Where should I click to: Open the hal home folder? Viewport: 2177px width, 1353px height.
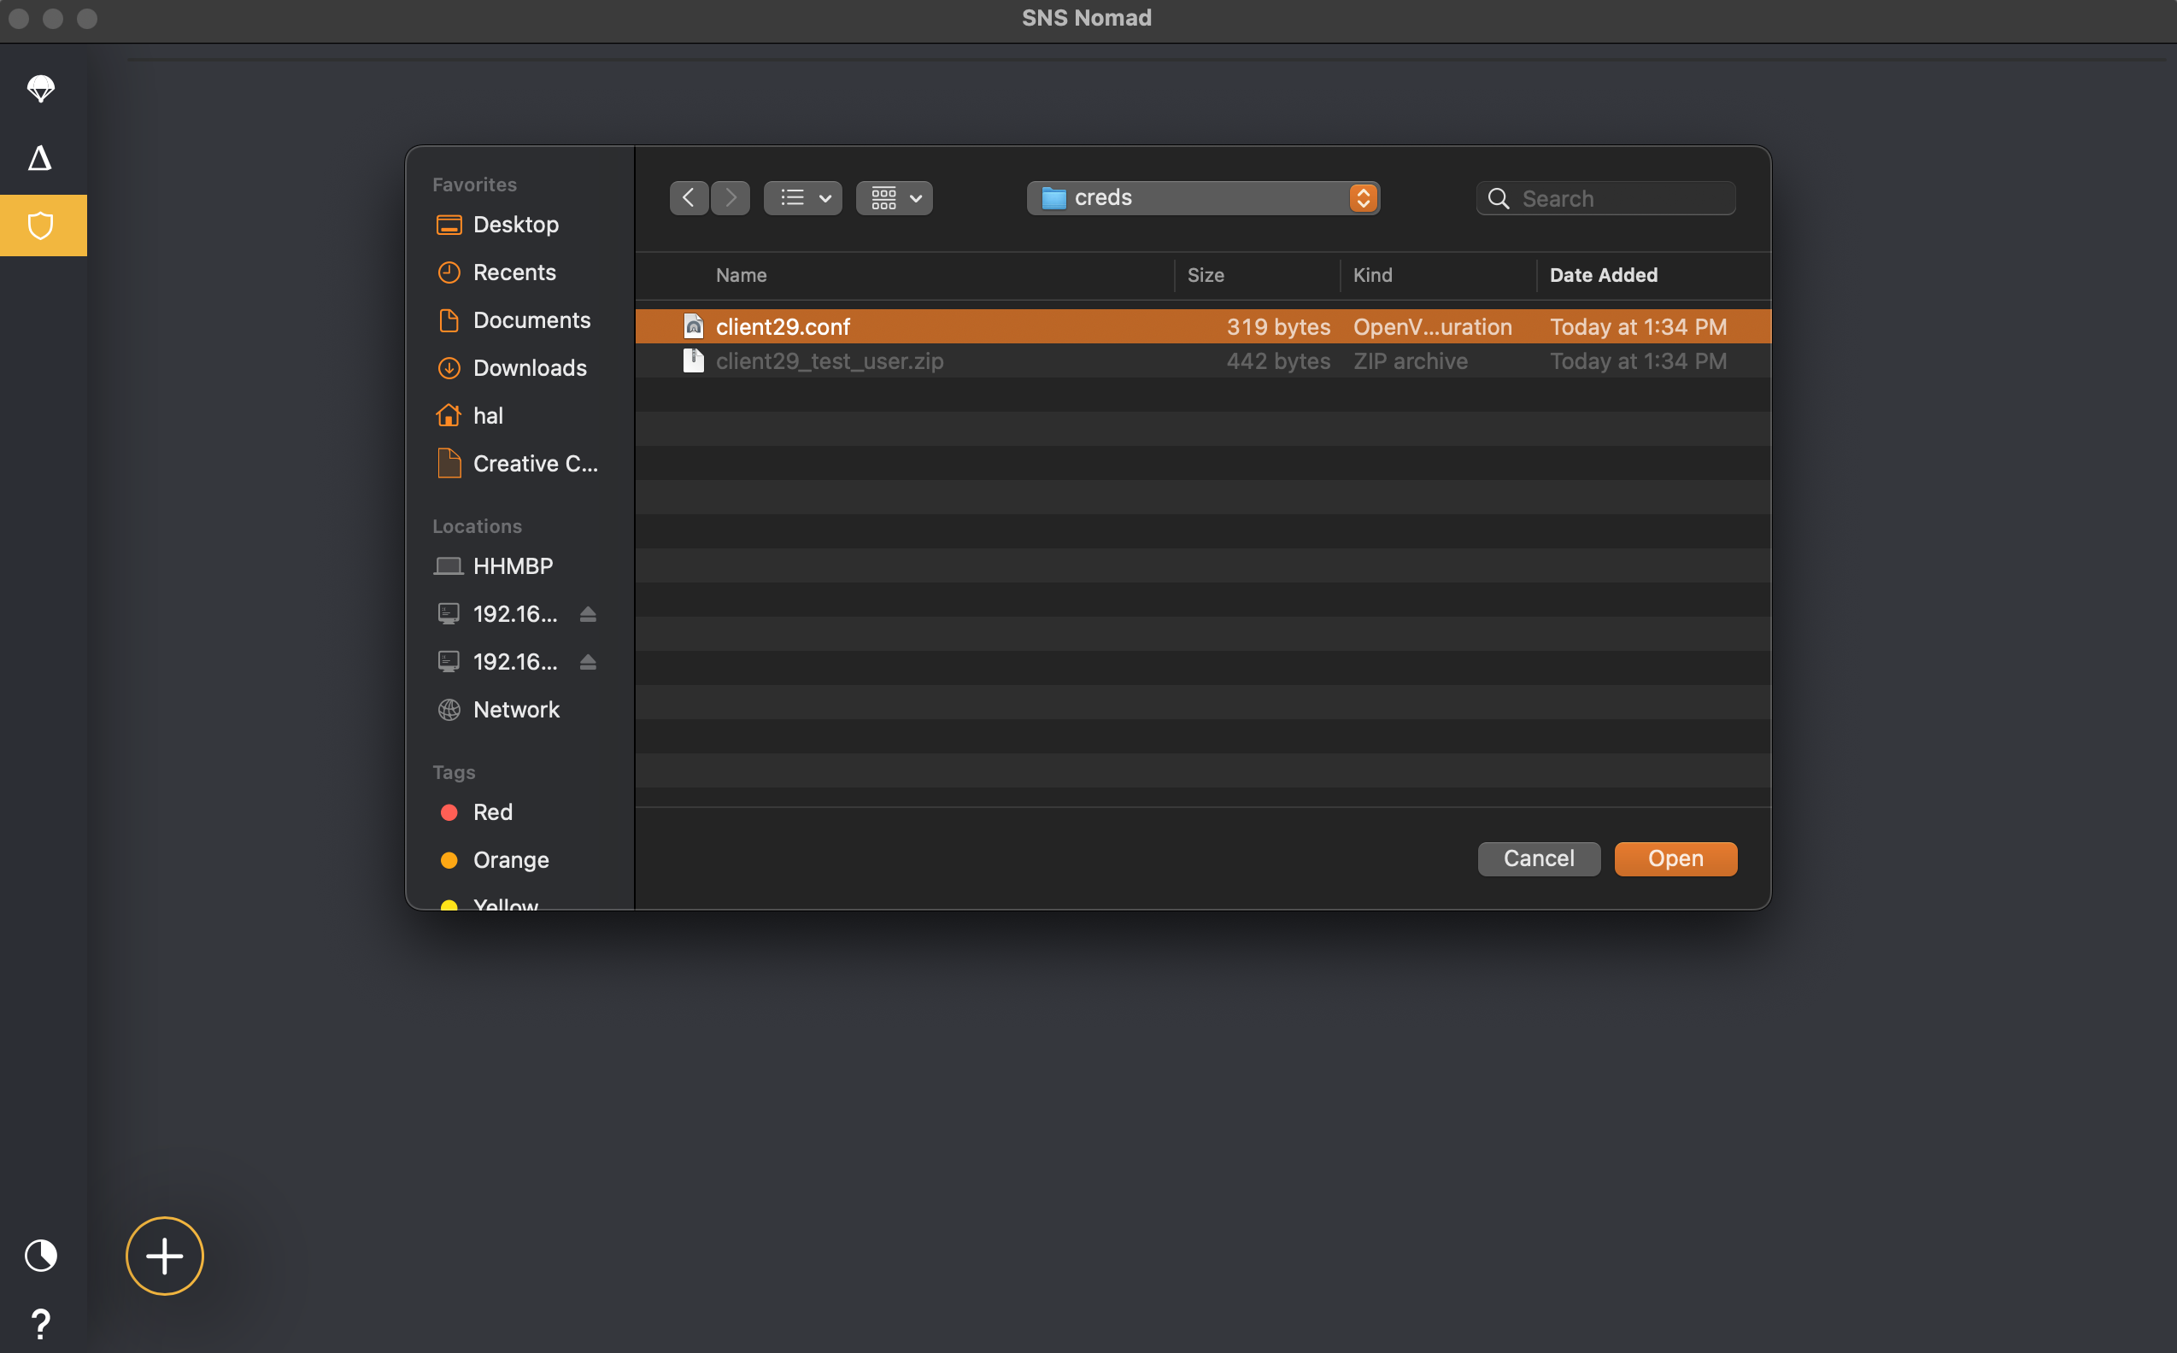488,415
